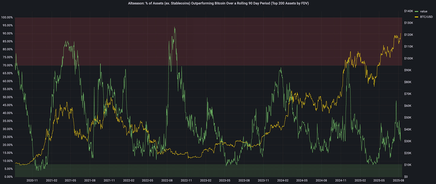Click the 2022-08 date axis label

click(x=167, y=181)
